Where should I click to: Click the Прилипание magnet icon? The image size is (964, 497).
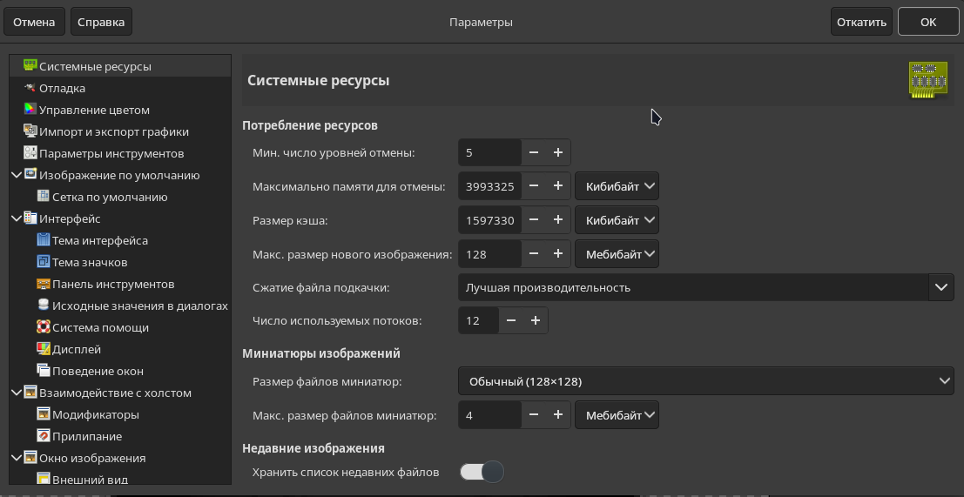pos(43,436)
